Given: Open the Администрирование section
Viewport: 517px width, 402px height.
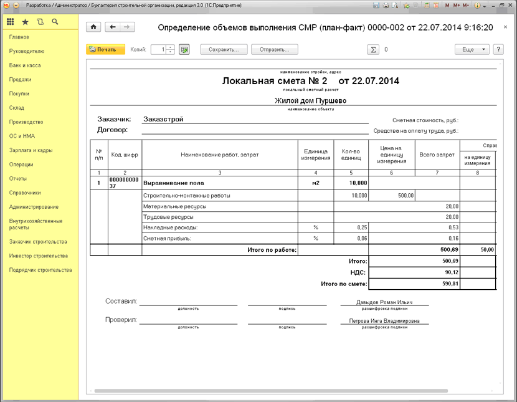Looking at the screenshot, I should (x=34, y=207).
